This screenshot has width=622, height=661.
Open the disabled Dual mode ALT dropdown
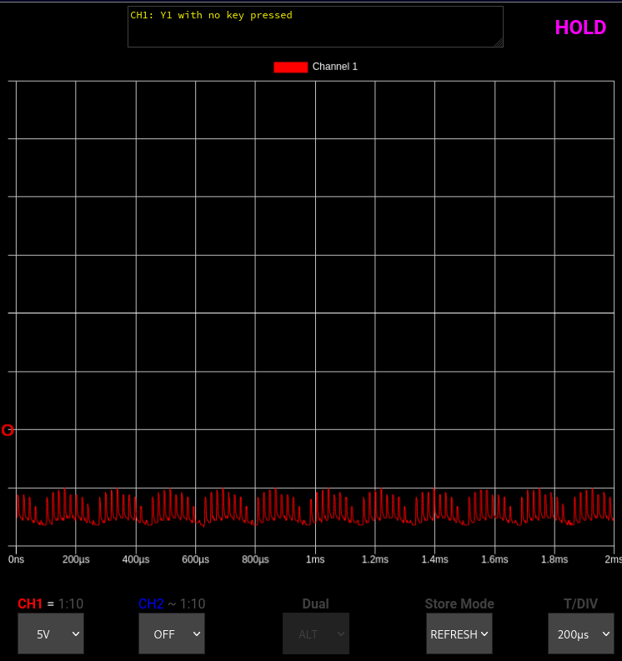point(316,633)
